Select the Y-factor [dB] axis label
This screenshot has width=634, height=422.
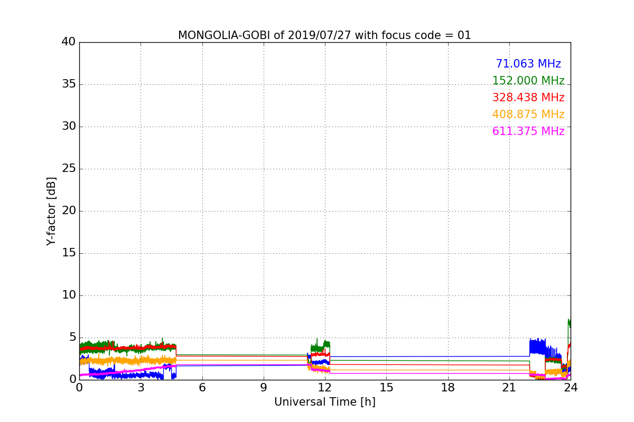[51, 211]
